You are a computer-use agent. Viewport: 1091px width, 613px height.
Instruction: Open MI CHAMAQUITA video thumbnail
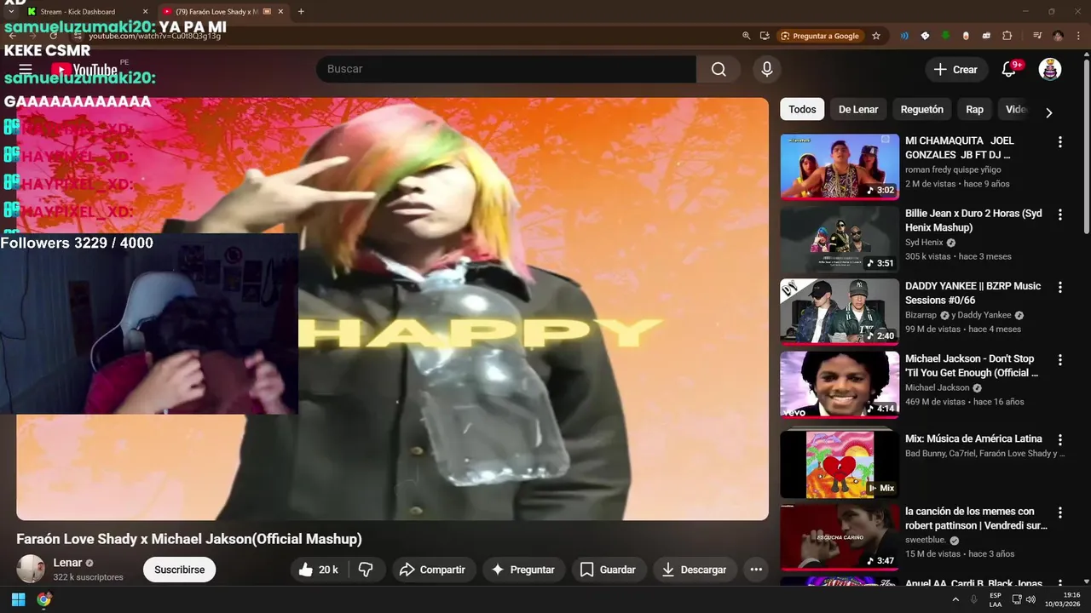[840, 166]
